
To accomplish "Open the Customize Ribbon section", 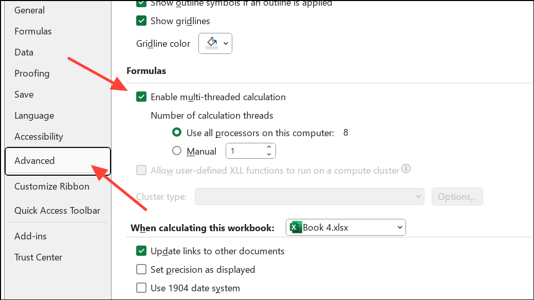I will 52,186.
